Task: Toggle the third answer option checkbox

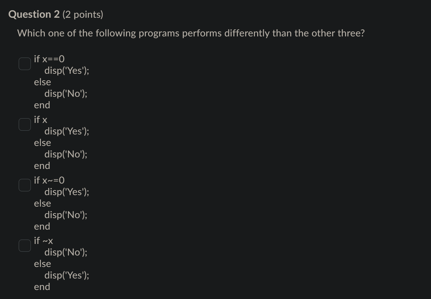Action: [x=25, y=185]
